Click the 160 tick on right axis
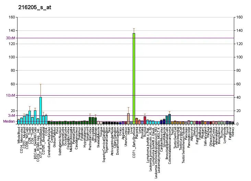 240,17
